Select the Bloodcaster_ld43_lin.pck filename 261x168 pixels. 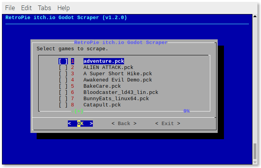pyautogui.click(x=121, y=92)
